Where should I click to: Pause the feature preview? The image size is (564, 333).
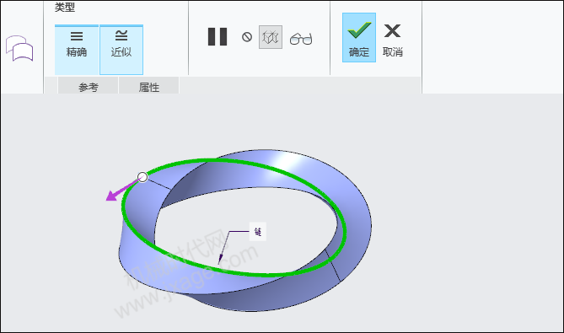coord(218,37)
